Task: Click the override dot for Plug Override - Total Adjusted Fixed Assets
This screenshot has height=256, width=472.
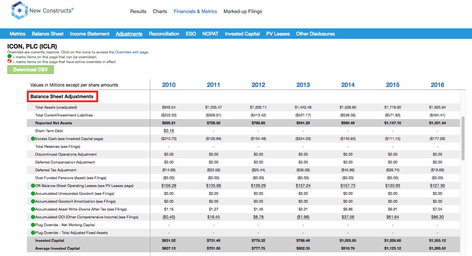Action: click(x=33, y=232)
